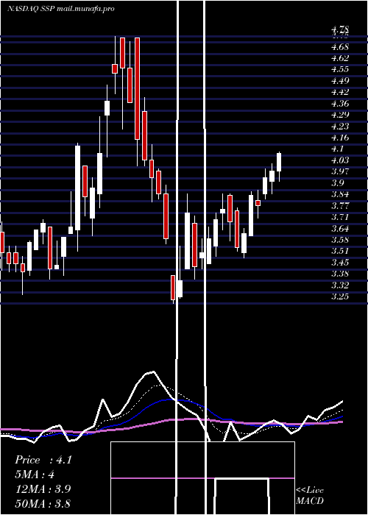This screenshot has width=368, height=515.
Task: Click the 4.29 price axis label
Action: tap(340, 115)
